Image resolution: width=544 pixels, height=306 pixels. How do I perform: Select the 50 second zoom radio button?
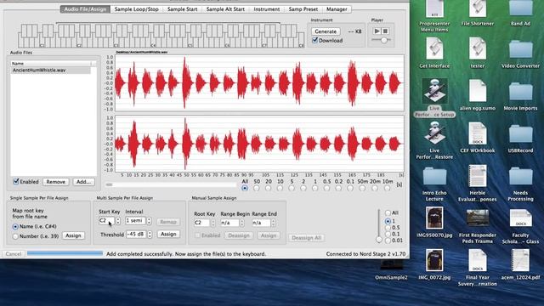point(257,188)
